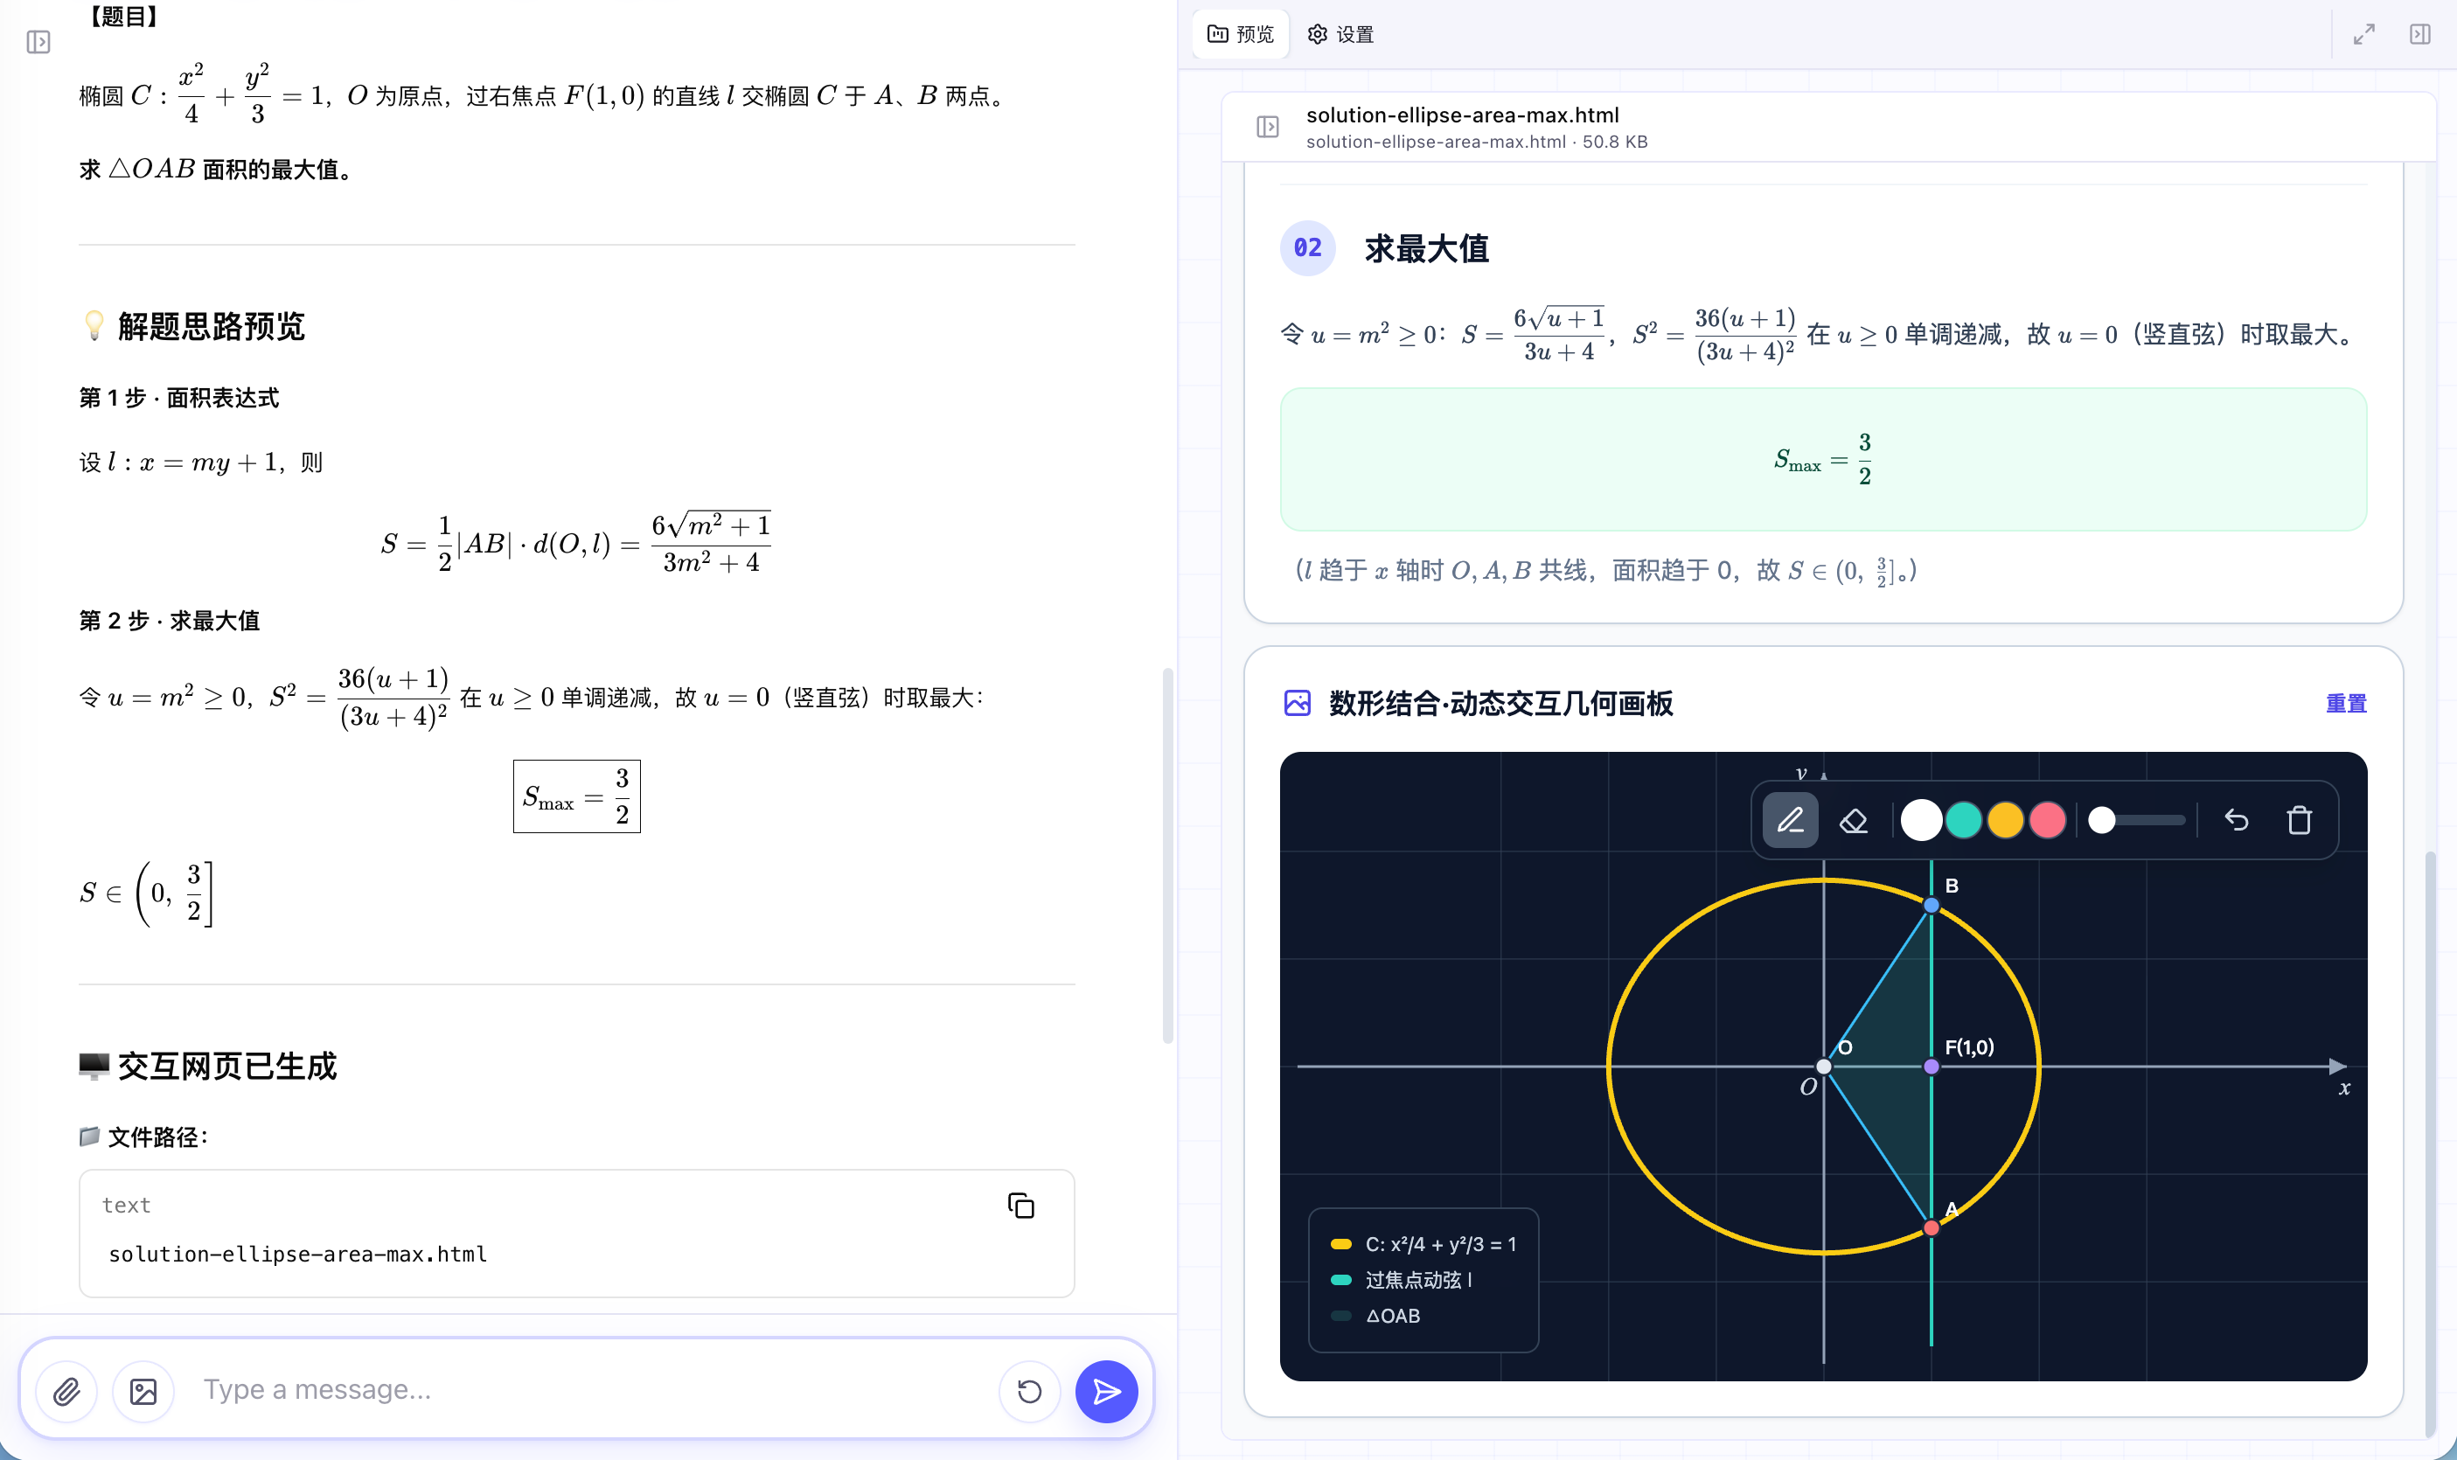Click the image icon beside 数形结合 heading
Viewport: 2457px width, 1460px height.
pos(1297,702)
